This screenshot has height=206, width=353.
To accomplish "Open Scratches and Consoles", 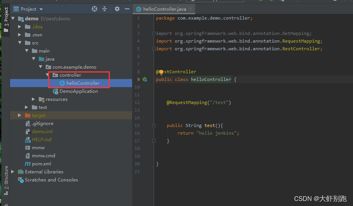I will (51, 180).
